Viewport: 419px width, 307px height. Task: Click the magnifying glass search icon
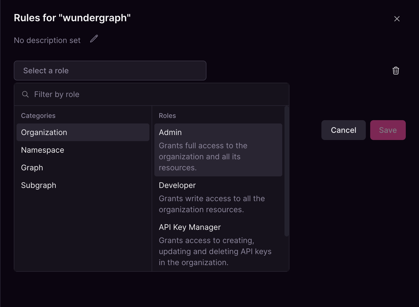click(x=25, y=94)
